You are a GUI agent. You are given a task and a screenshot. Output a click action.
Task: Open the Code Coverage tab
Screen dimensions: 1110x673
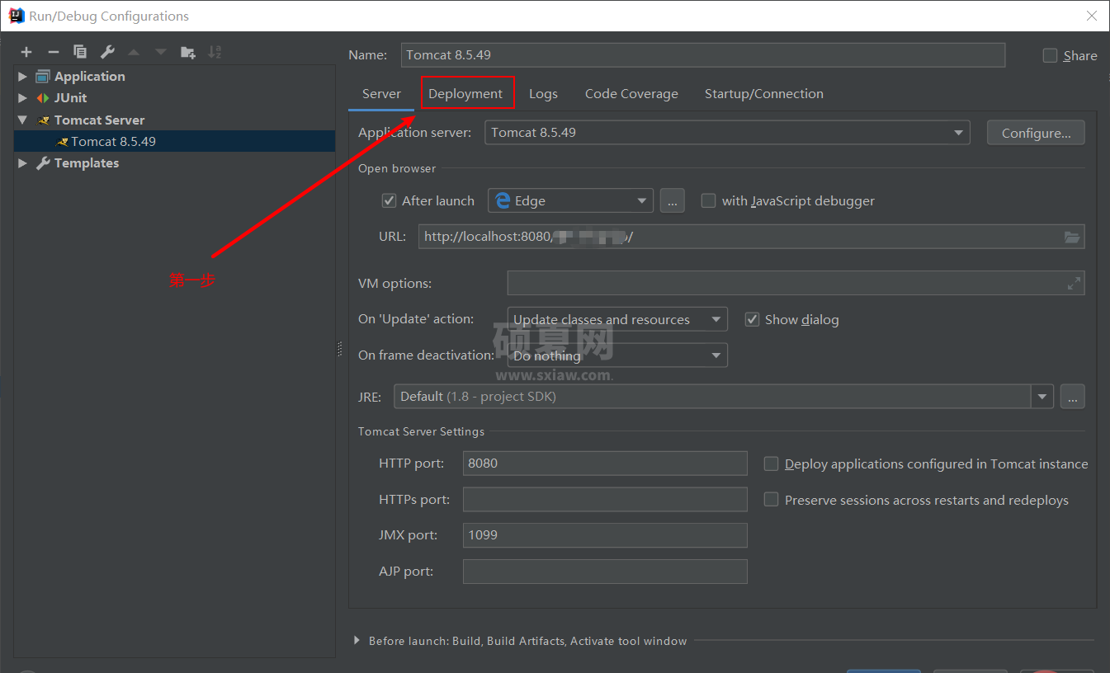click(x=631, y=93)
